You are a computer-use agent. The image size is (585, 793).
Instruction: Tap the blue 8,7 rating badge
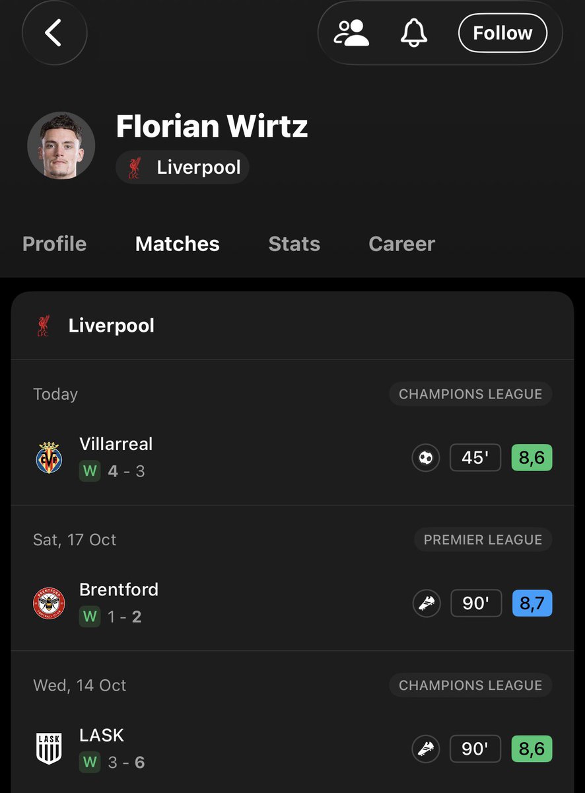point(532,603)
